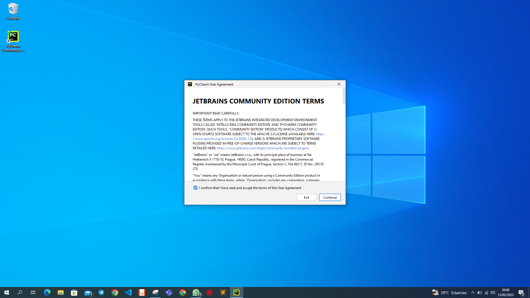Open the notification center with 2 notifications
This screenshot has height=298, width=530.
tap(521, 292)
